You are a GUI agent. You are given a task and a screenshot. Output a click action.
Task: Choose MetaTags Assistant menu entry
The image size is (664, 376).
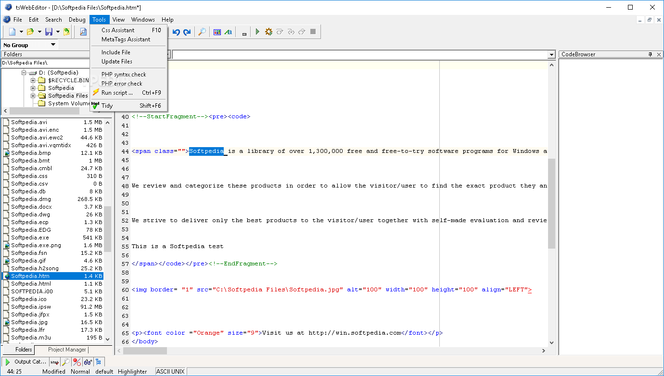coord(128,39)
